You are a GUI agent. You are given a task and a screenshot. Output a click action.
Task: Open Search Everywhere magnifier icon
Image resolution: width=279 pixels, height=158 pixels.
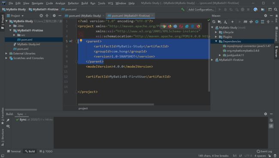click(276, 9)
